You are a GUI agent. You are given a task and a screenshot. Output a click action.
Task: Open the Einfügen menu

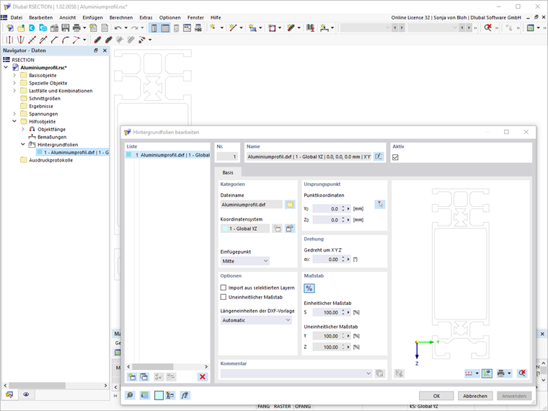92,17
